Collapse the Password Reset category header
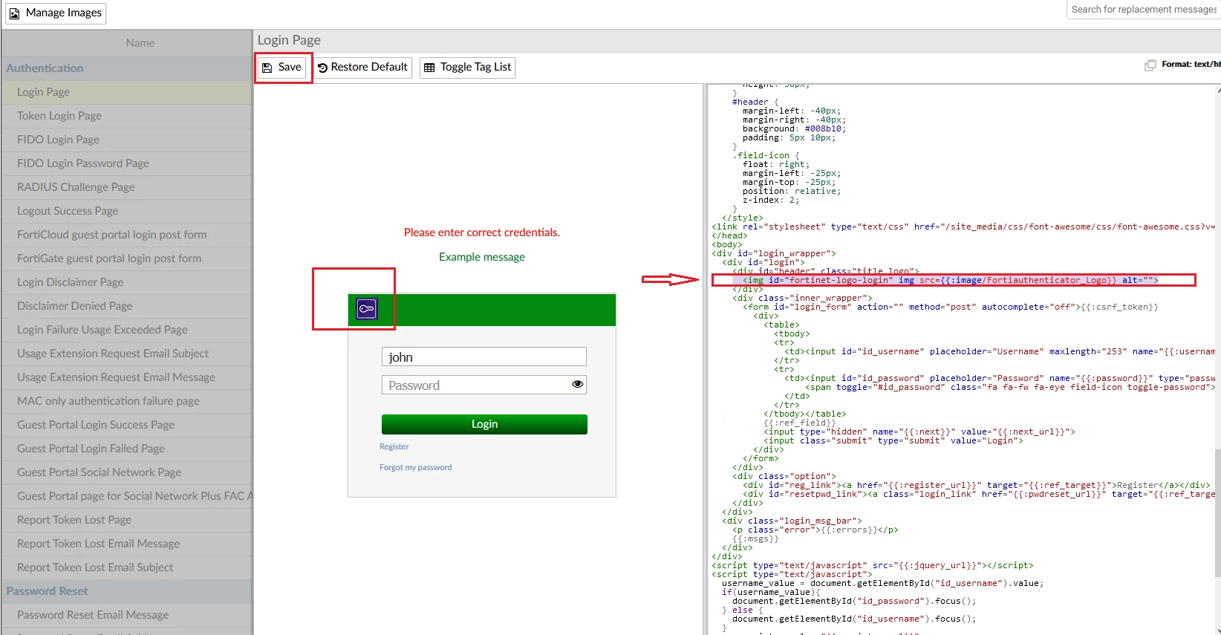The height and width of the screenshot is (635, 1221). click(127, 591)
